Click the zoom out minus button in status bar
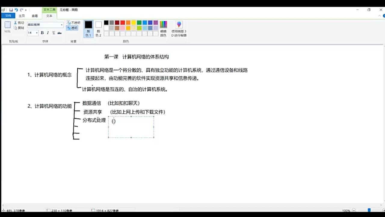The height and width of the screenshot is (217, 385). (x=354, y=210)
